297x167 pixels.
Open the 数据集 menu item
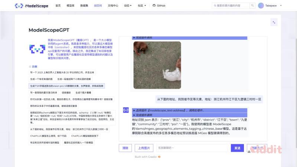click(84, 6)
